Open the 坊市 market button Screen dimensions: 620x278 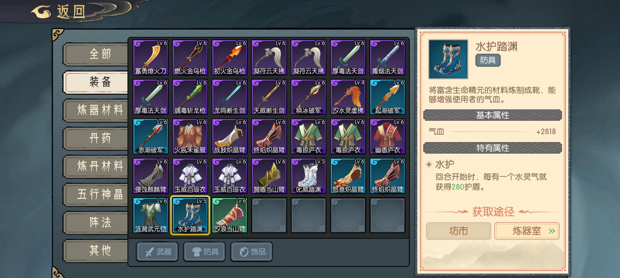click(459, 231)
